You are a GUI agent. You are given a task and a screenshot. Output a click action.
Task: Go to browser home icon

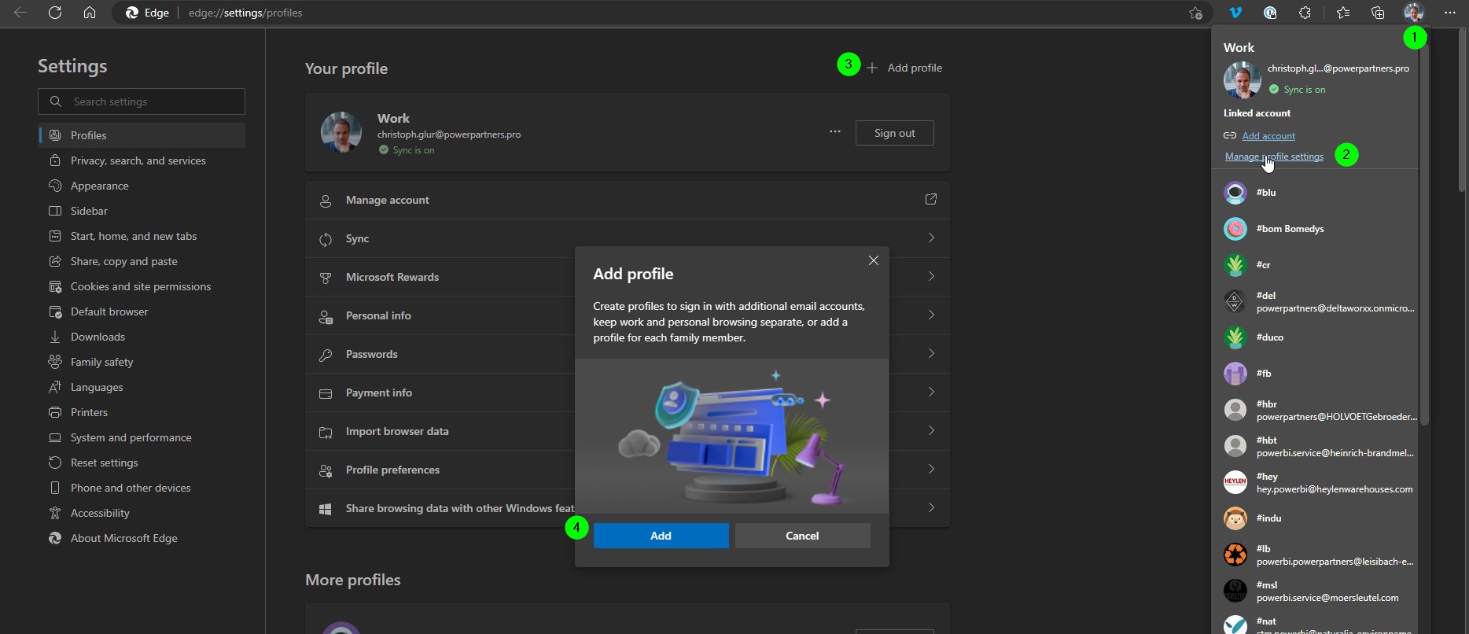pos(90,13)
